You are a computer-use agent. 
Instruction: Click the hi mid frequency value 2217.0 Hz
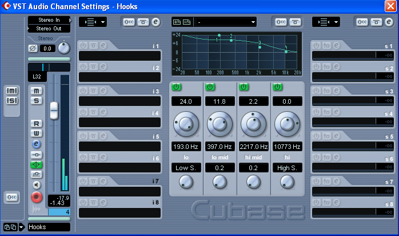point(253,147)
